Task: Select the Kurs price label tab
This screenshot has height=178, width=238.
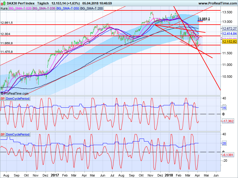Action: click(x=4, y=8)
